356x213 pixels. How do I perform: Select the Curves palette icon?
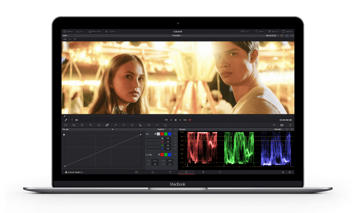(x=107, y=125)
